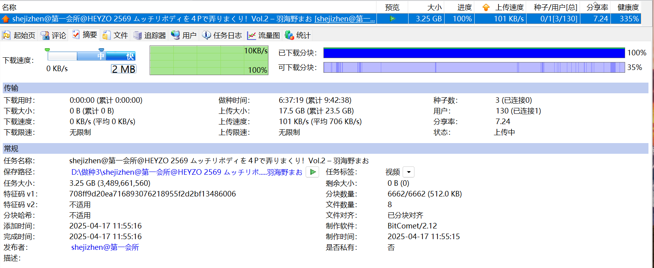Click the orange upload status icon of the task row
Image resolution: width=654 pixels, height=268 pixels.
6,19
